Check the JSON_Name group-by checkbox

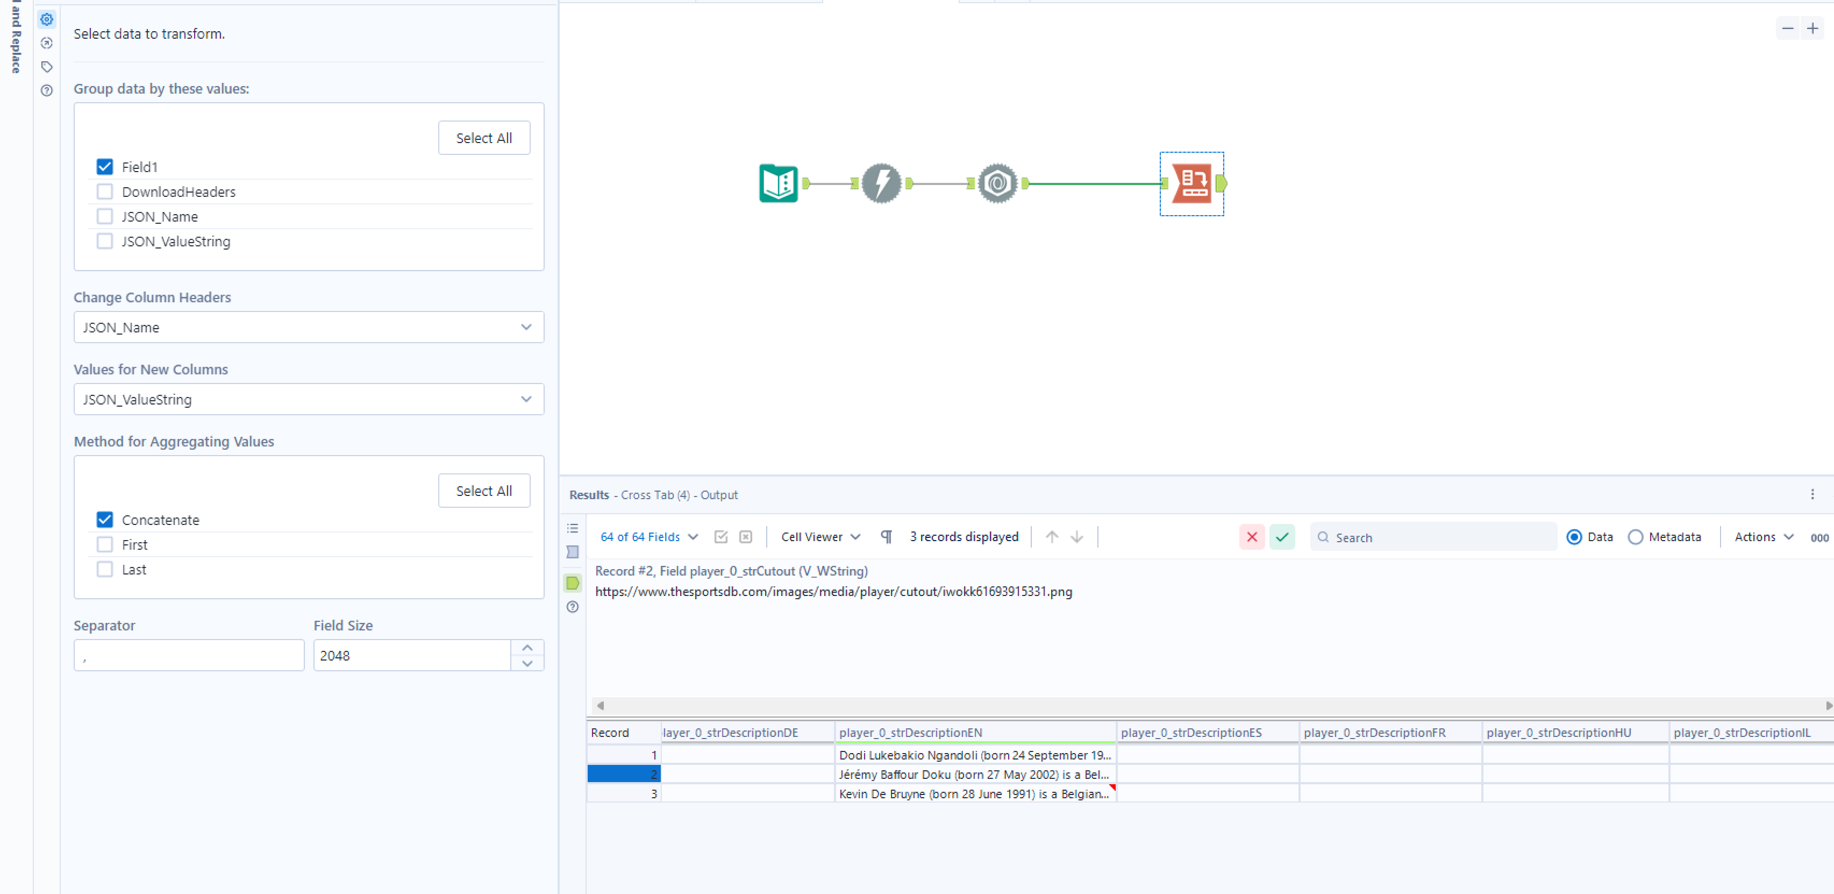tap(105, 217)
